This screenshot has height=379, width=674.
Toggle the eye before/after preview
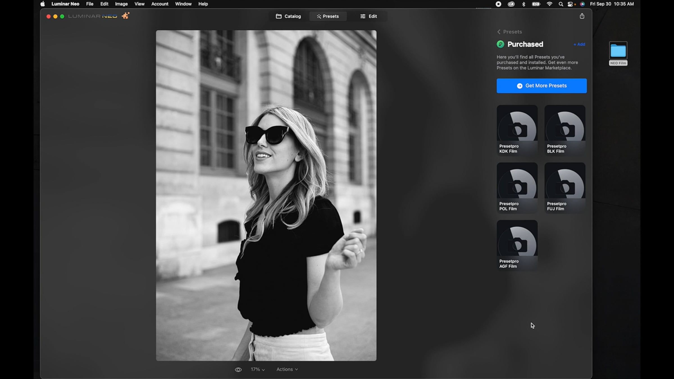[238, 369]
